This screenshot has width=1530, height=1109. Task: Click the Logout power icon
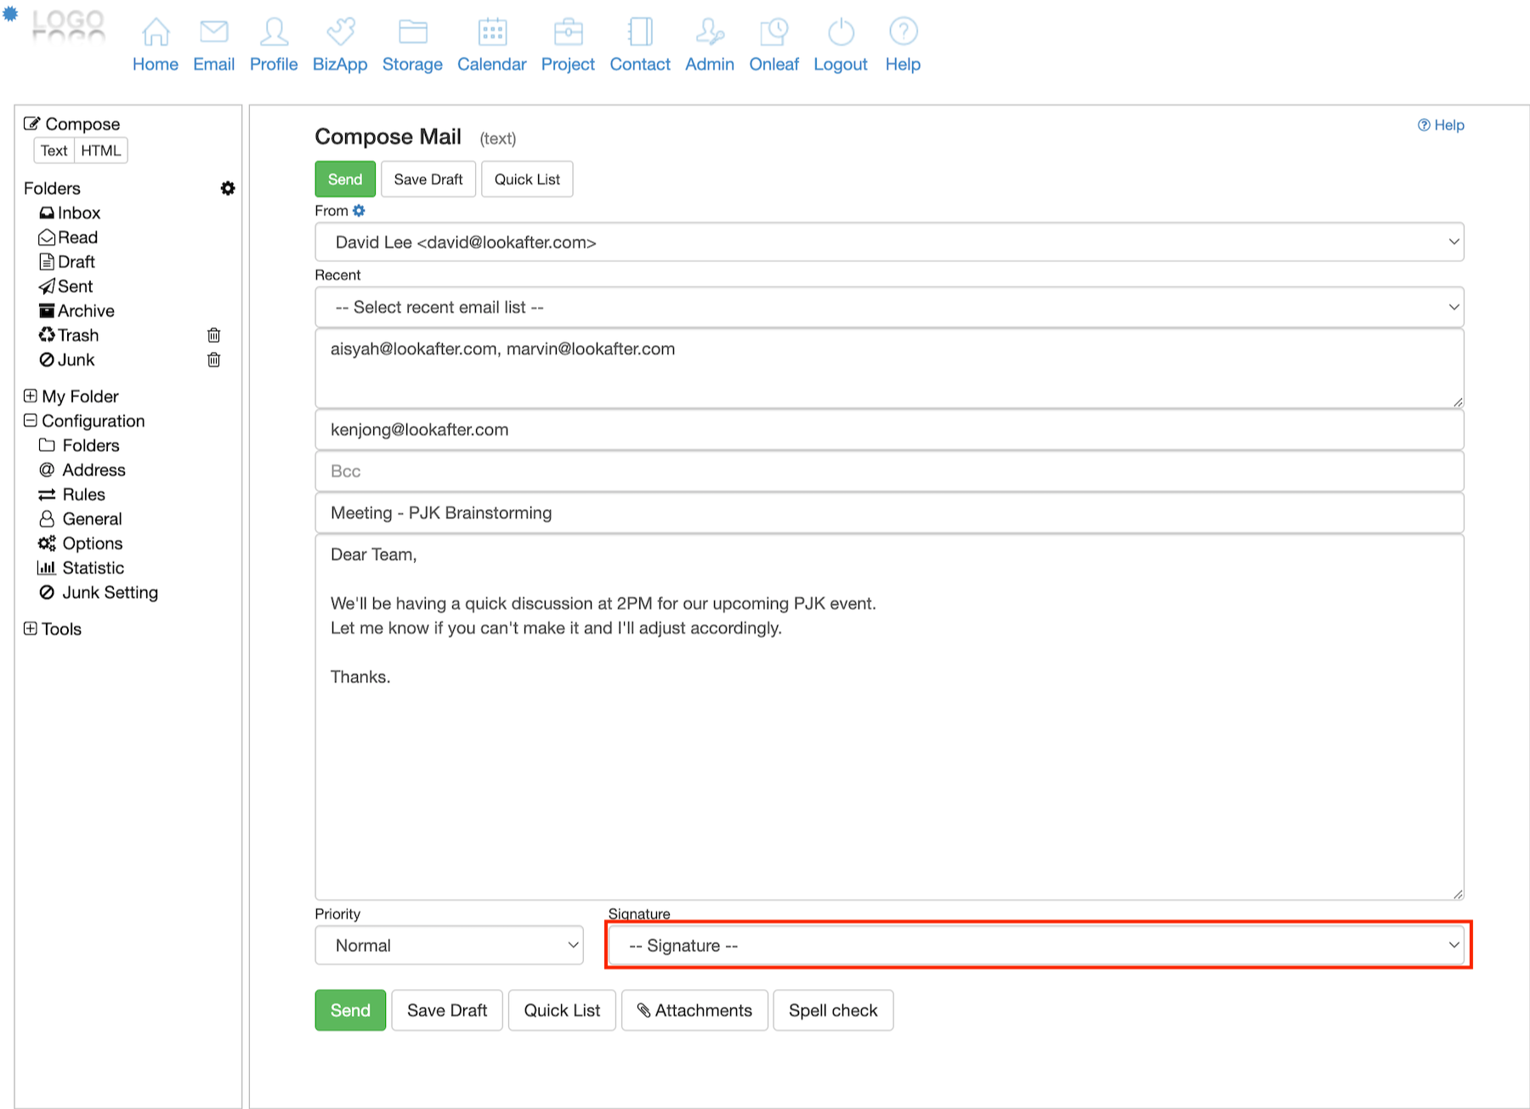click(840, 32)
